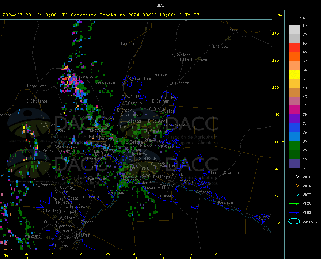Viewport: 321px width, 259px height.
Task: Click the Potrerillos map label
Action: [65, 146]
